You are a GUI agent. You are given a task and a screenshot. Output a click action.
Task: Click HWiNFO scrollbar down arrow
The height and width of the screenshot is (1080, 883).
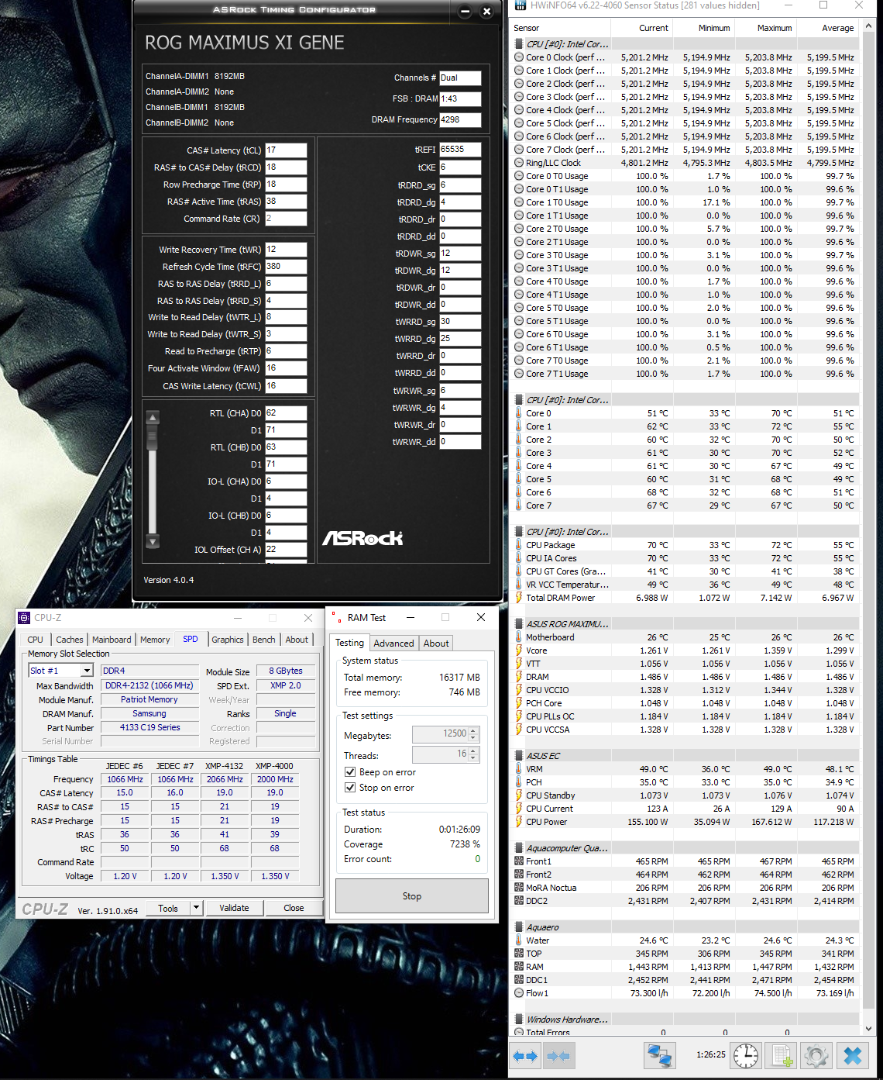coord(869,1027)
